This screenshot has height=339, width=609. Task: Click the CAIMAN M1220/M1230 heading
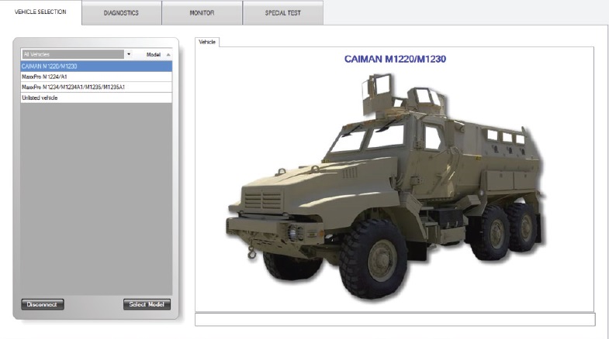coord(395,59)
